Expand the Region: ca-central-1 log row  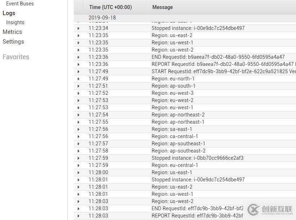point(79,136)
